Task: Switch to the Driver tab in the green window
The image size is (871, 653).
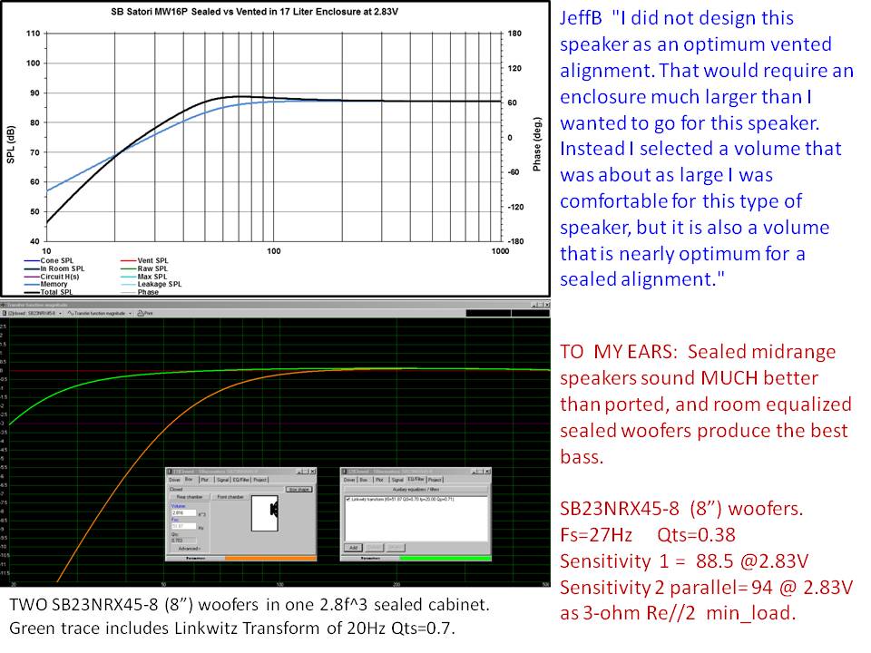Action: coord(348,480)
